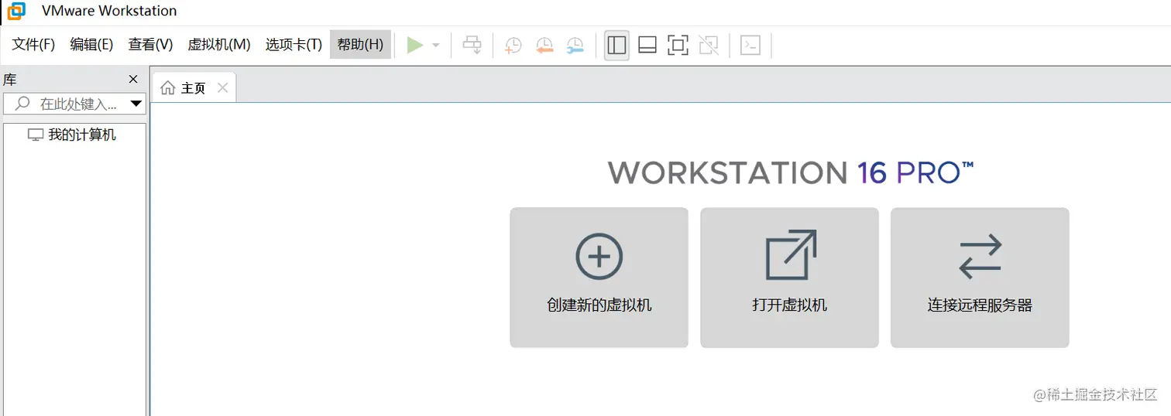Image resolution: width=1171 pixels, height=416 pixels.
Task: Click the 打开虚拟机 tile
Action: pos(789,278)
